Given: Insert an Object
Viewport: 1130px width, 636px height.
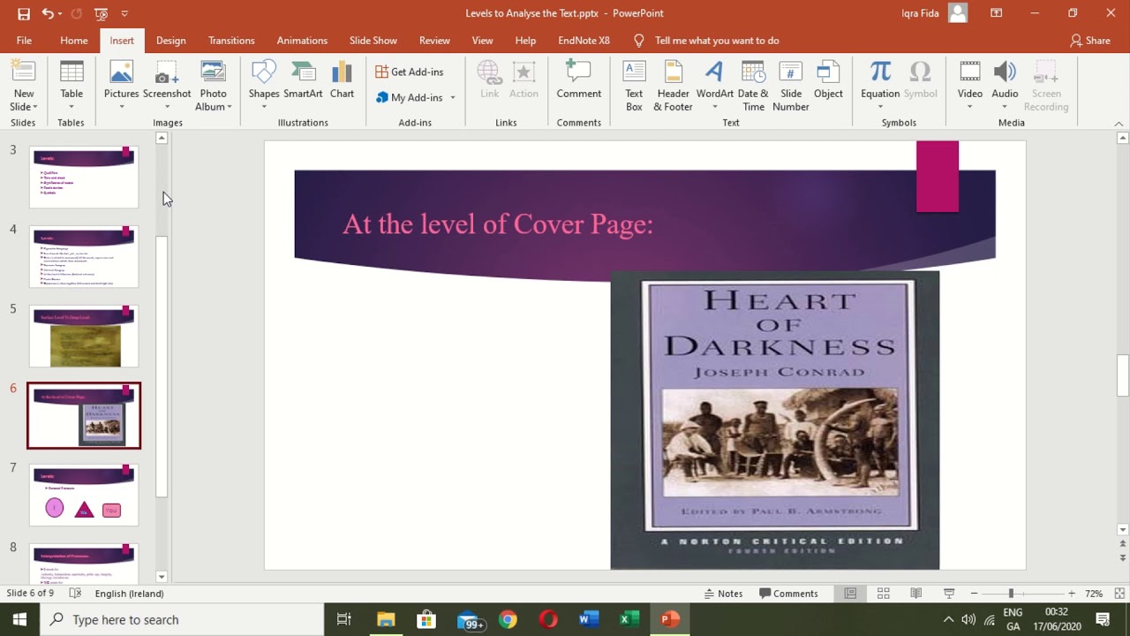Looking at the screenshot, I should pyautogui.click(x=828, y=79).
